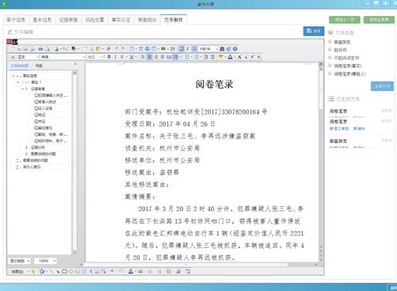Click the right green button at top right
397x291 pixels.
pyautogui.click(x=379, y=19)
